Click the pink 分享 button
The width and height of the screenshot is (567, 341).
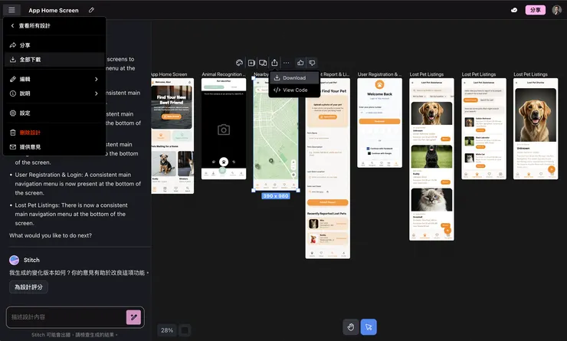click(535, 10)
